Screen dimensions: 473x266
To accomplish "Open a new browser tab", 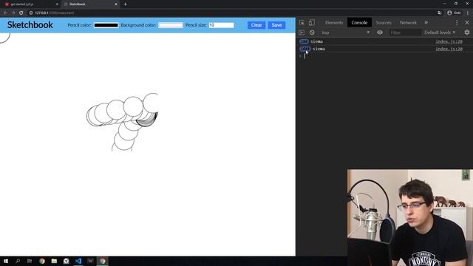I will pyautogui.click(x=125, y=4).
